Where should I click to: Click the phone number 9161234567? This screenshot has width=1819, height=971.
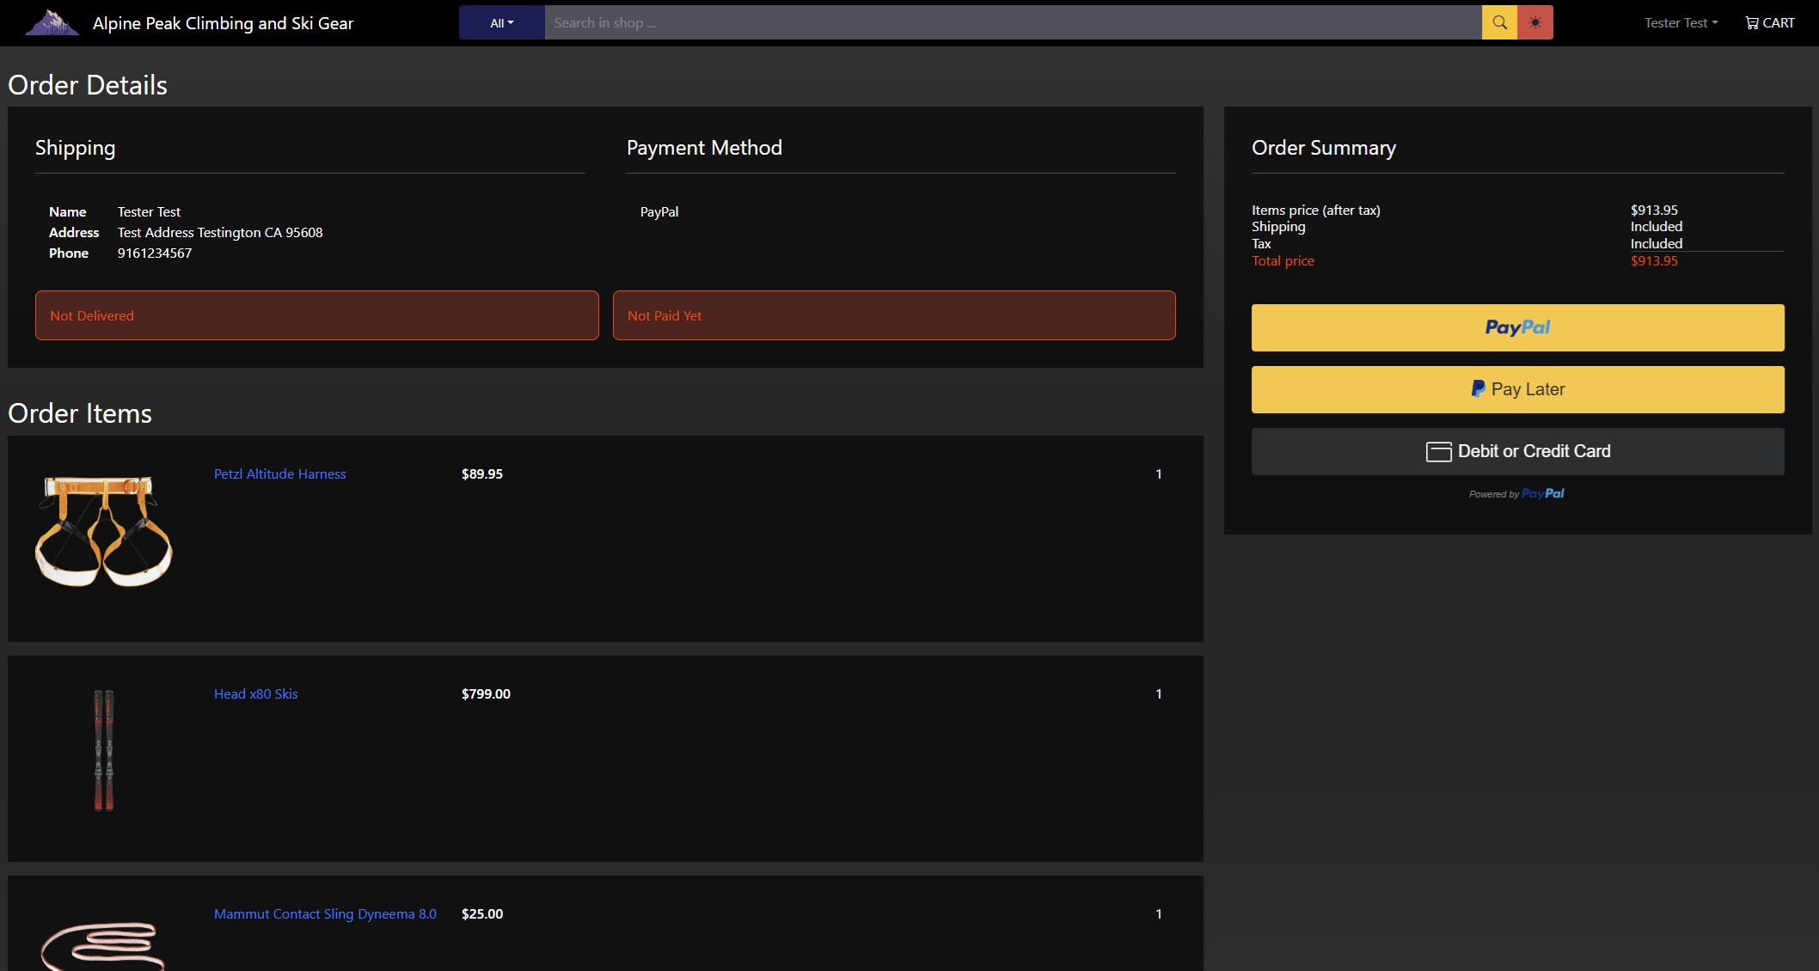point(155,253)
